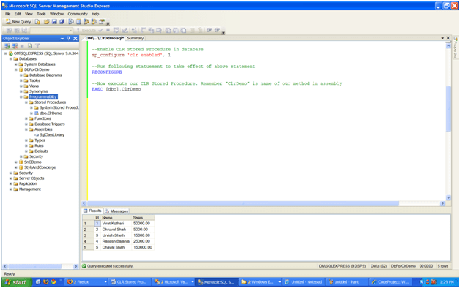Click Display Estimated Execution Plan icon
The height and width of the screenshot is (288, 460).
click(116, 30)
